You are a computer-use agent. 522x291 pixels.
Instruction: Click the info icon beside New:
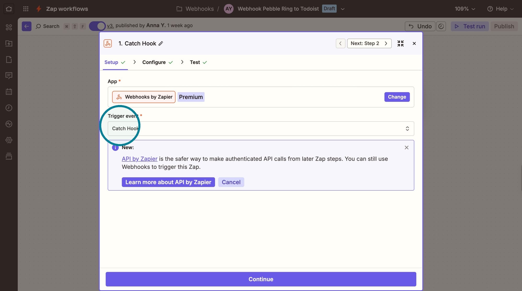pos(115,147)
